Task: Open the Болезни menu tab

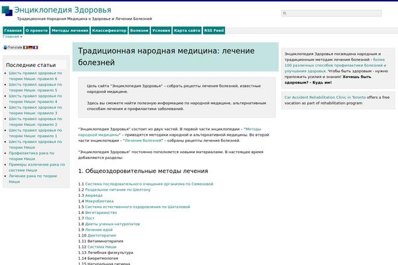Action: 139,30
